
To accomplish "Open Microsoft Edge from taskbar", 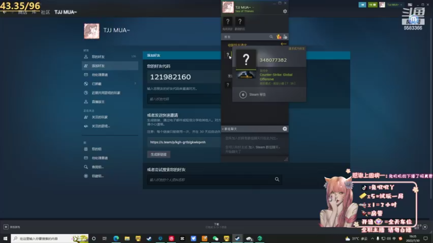I will (x=116, y=238).
